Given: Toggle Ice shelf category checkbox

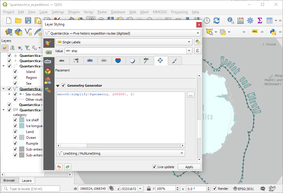Looking at the screenshot, I should point(15,120).
